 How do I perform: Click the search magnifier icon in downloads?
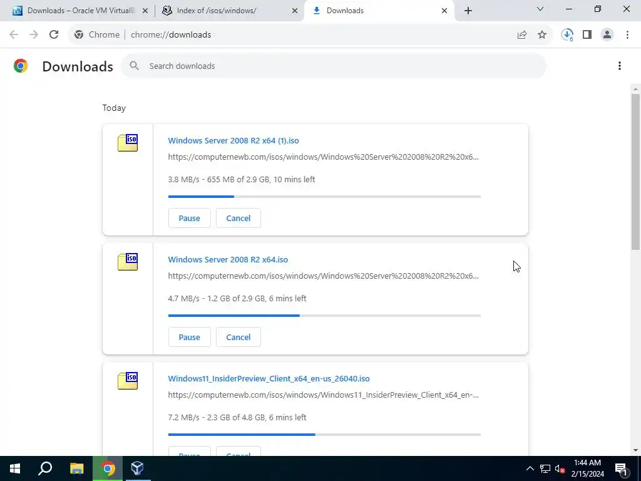(135, 66)
